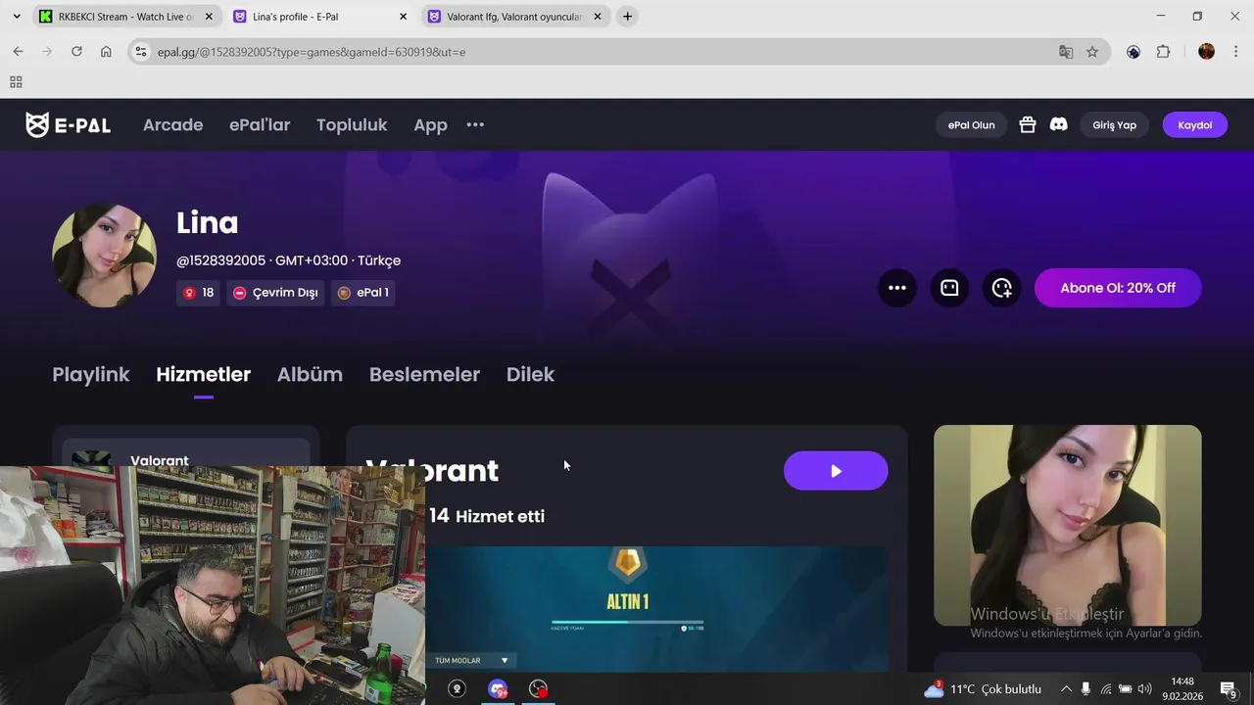This screenshot has height=705, width=1254.
Task: Select the Playlink profile tab
Action: coord(91,375)
